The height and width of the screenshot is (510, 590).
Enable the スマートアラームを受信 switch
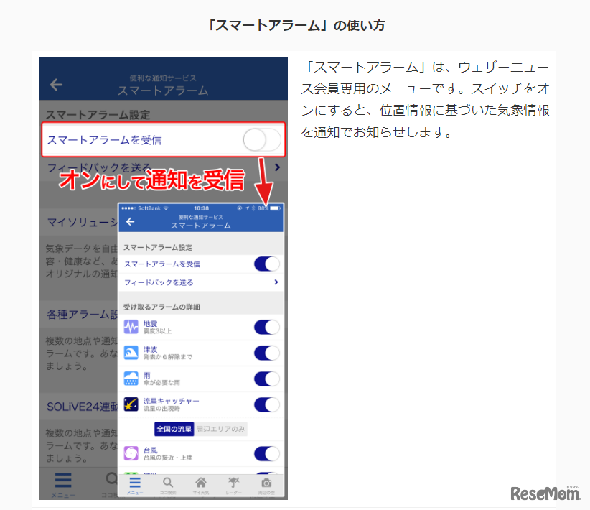point(267,264)
